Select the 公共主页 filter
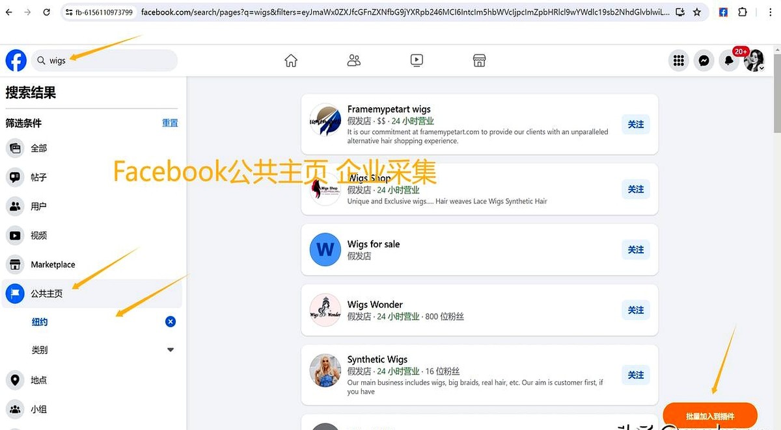Image resolution: width=781 pixels, height=430 pixels. point(47,294)
